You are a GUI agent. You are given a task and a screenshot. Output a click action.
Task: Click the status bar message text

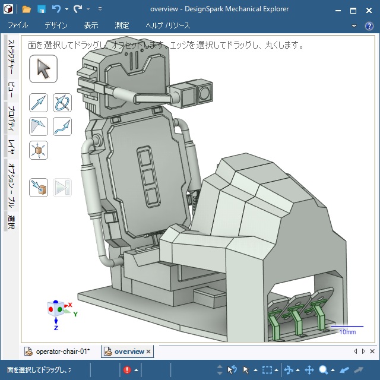(39, 370)
